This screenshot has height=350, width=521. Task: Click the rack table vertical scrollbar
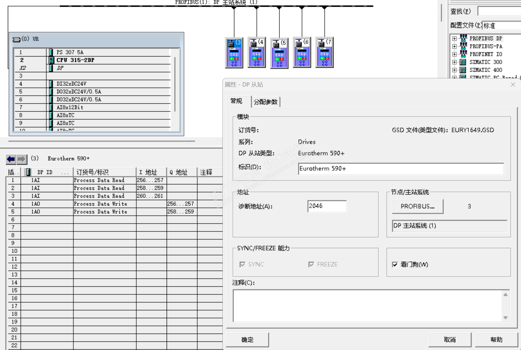[x=175, y=84]
